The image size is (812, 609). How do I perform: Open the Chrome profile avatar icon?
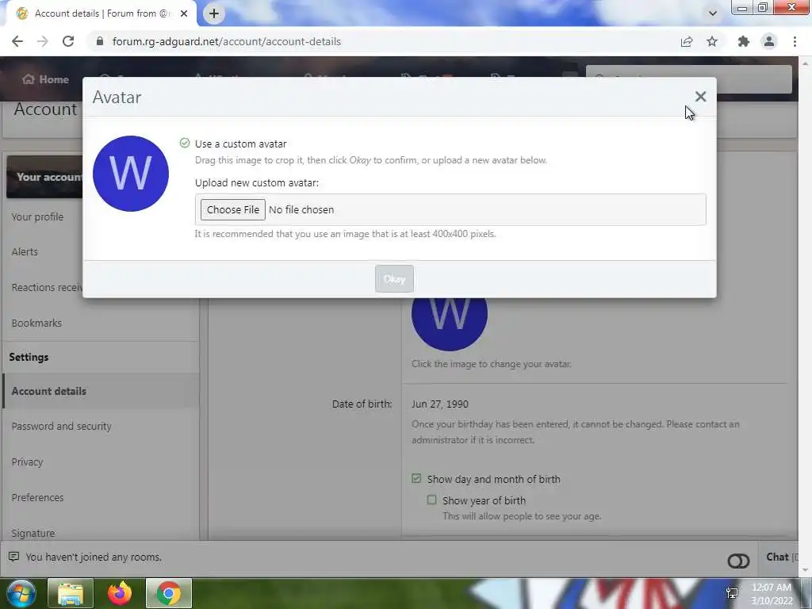(769, 41)
